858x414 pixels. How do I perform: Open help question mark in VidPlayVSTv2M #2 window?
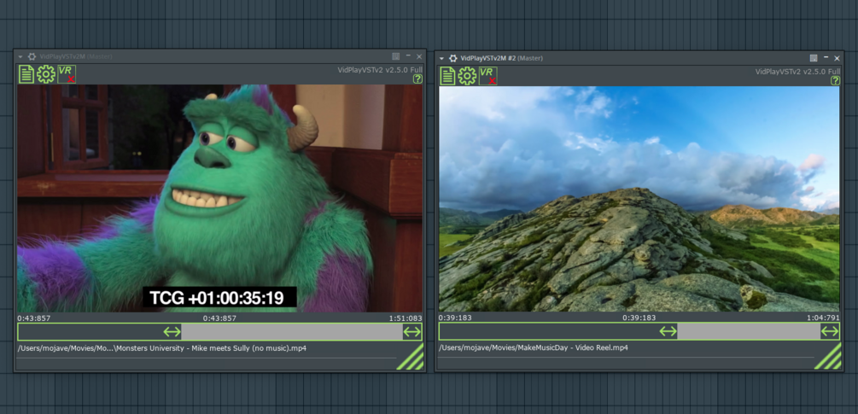[x=836, y=81]
